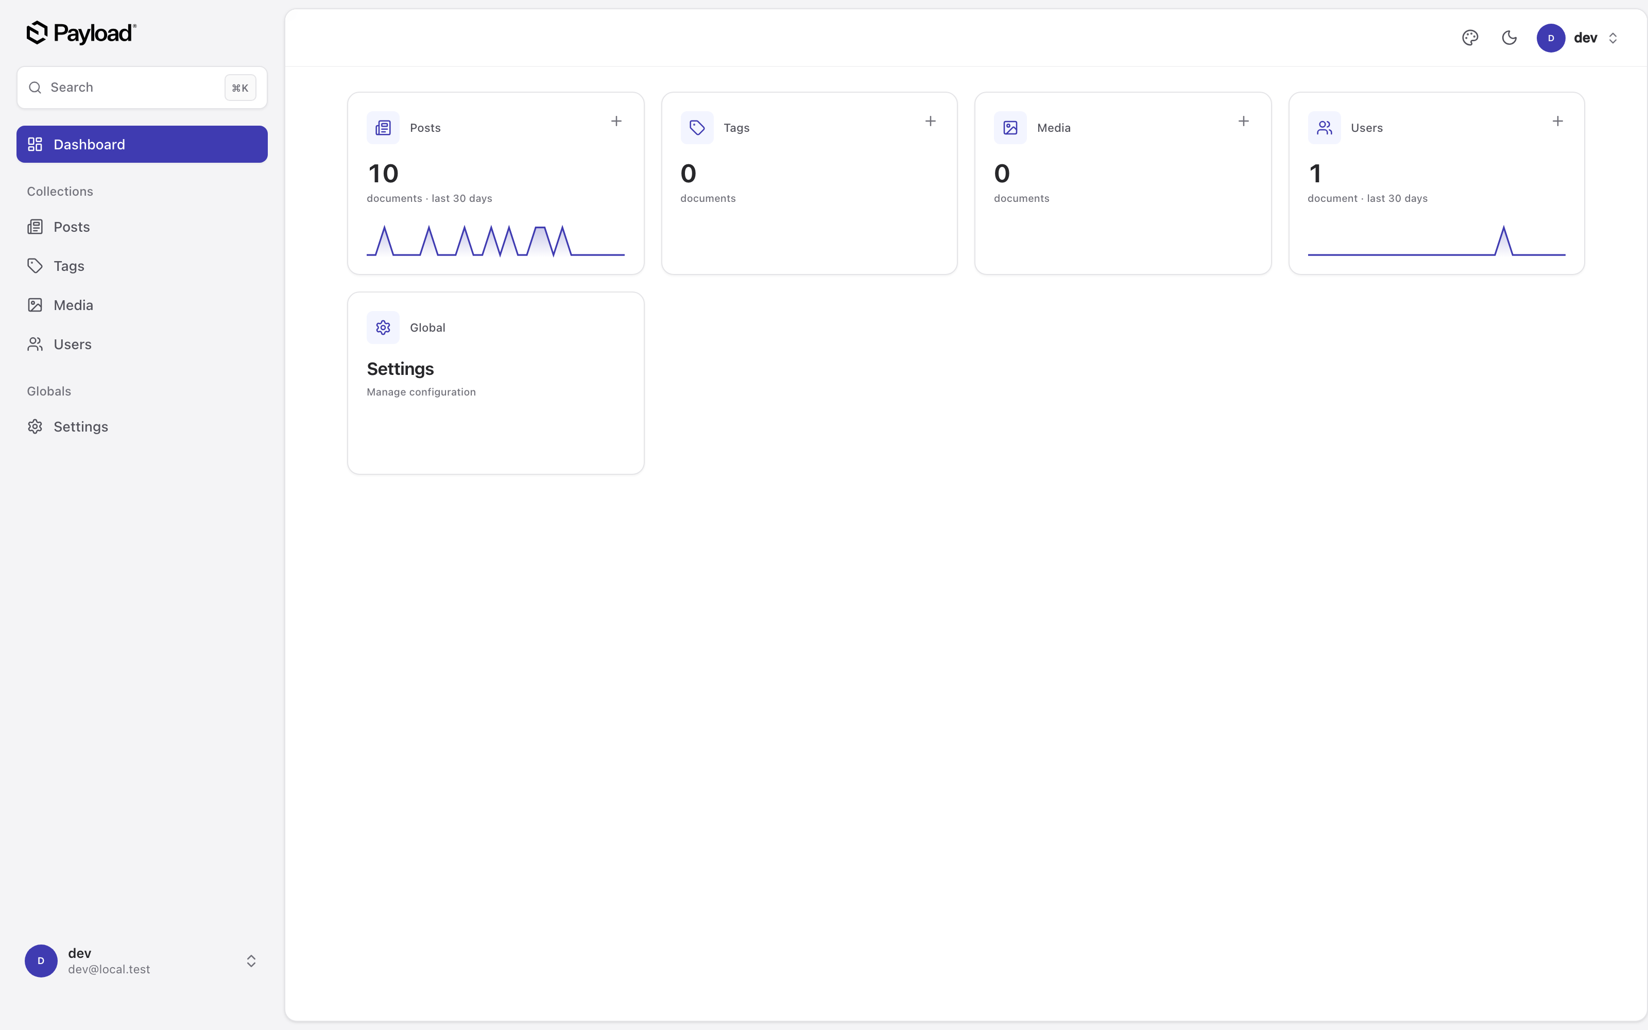Image resolution: width=1648 pixels, height=1030 pixels.
Task: Click 'document · last 30 days' on Users card
Action: (1367, 198)
